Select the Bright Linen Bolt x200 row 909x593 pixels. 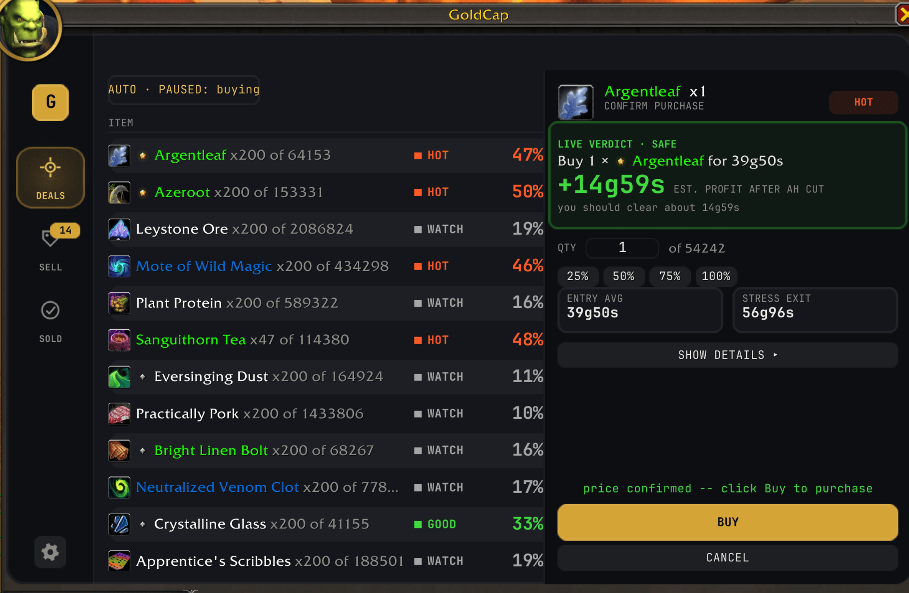pyautogui.click(x=326, y=451)
